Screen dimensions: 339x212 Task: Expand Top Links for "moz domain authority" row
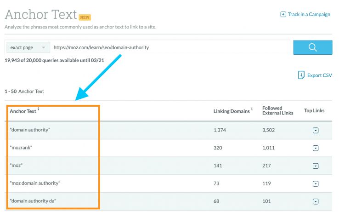pos(316,183)
